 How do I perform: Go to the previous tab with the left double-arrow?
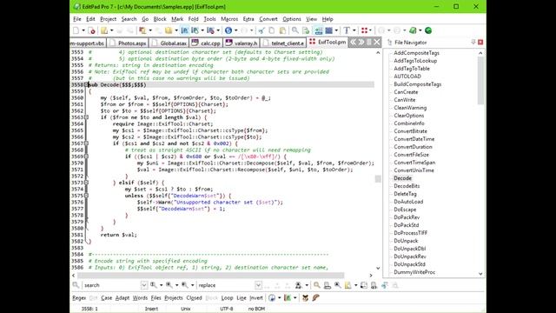354,43
